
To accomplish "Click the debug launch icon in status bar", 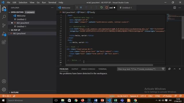I will point(14,96).
